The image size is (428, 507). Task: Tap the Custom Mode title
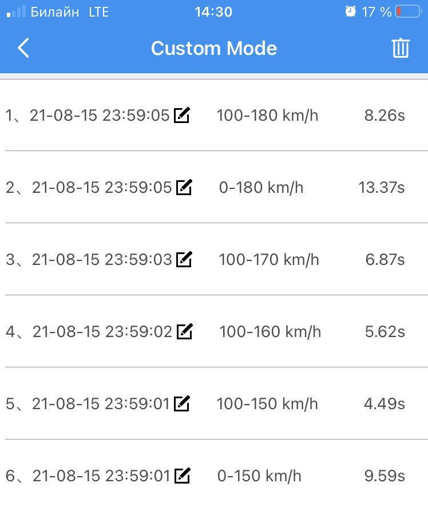click(x=214, y=48)
